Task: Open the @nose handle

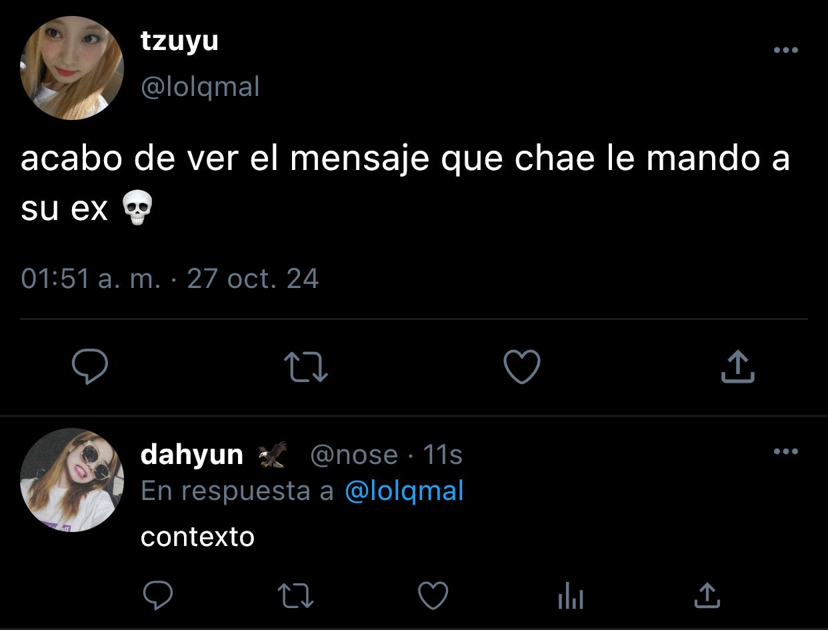Action: (353, 455)
